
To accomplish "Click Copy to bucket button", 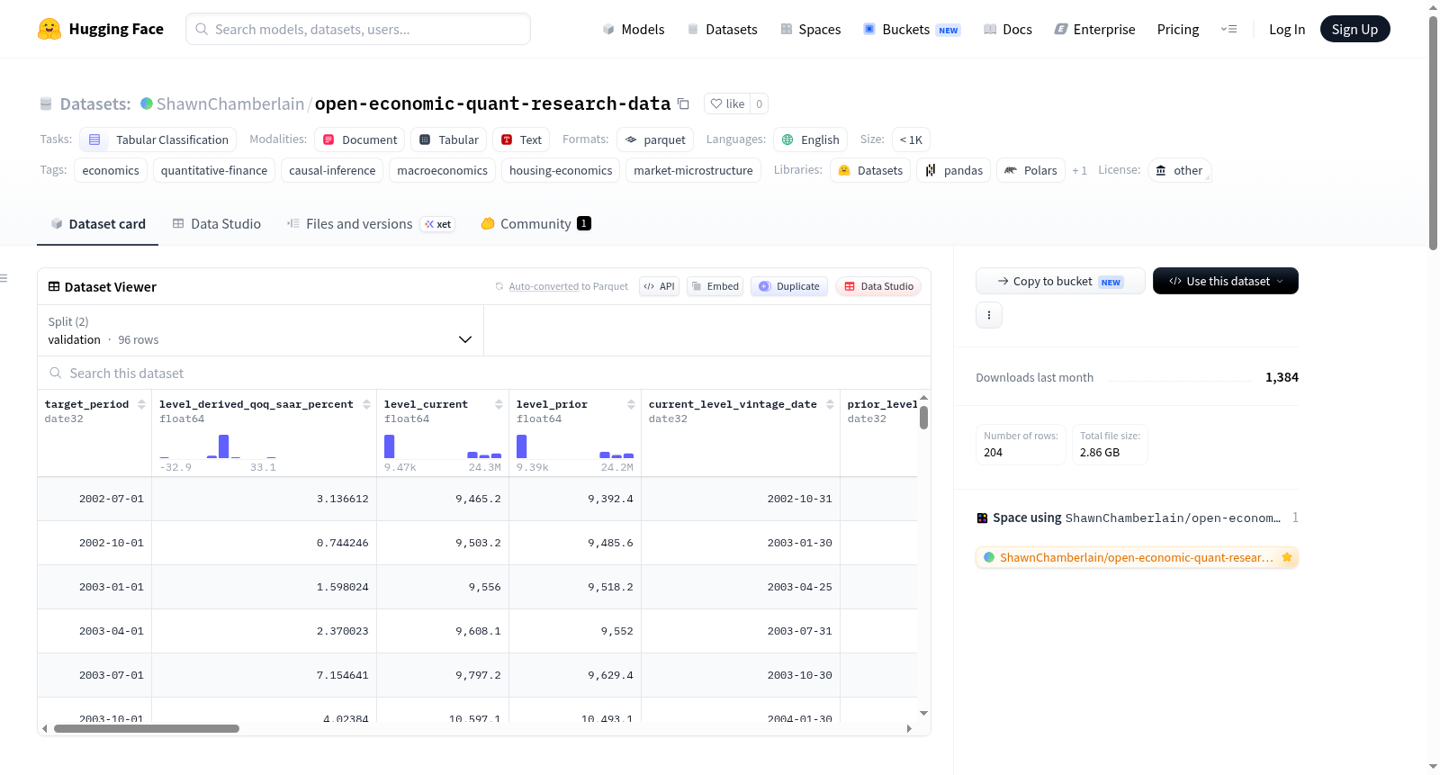I will 1060,281.
